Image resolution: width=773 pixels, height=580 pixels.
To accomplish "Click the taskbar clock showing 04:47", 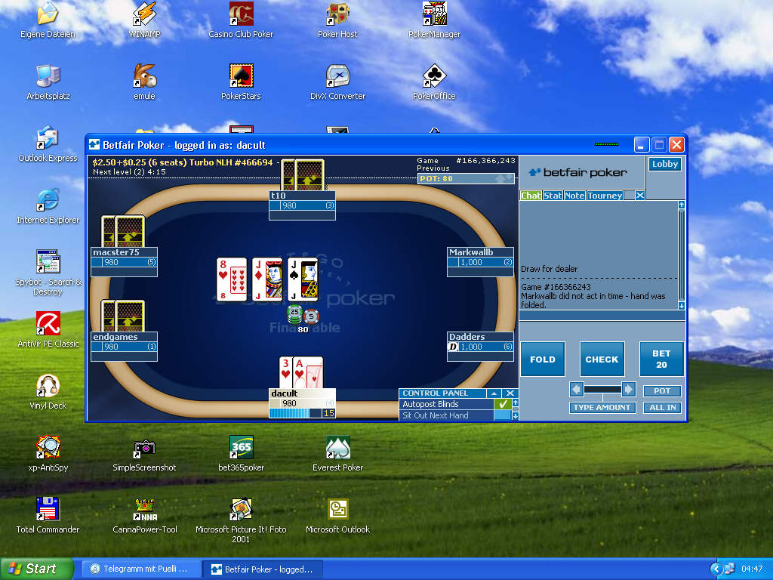I will pyautogui.click(x=752, y=569).
